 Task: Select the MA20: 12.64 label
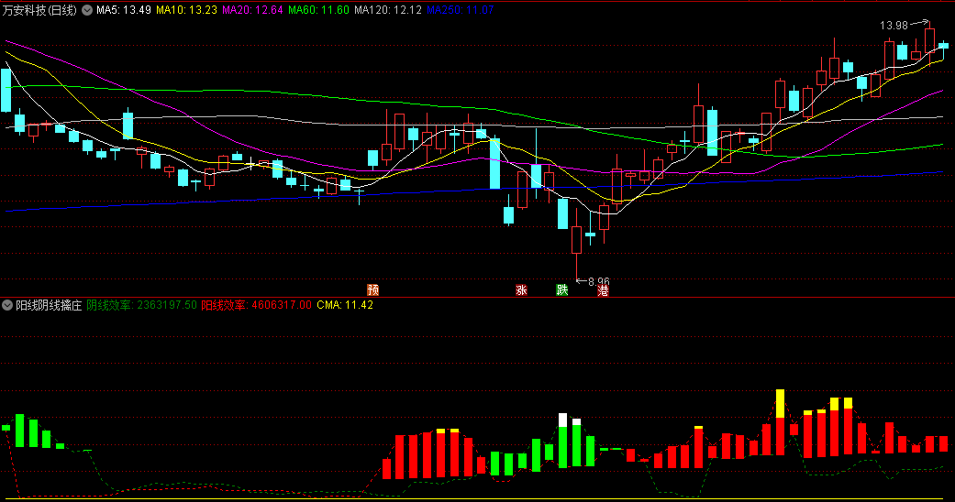[x=252, y=10]
